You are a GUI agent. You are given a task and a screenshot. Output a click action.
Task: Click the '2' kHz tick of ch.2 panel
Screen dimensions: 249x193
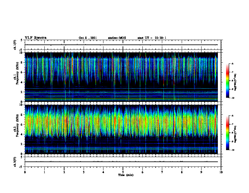(x=22, y=144)
